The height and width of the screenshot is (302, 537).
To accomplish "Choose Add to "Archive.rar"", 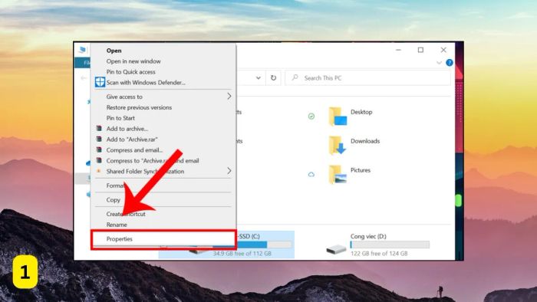I will point(132,140).
